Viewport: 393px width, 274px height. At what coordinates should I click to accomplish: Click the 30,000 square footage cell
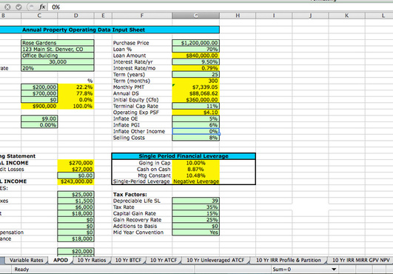pos(58,61)
